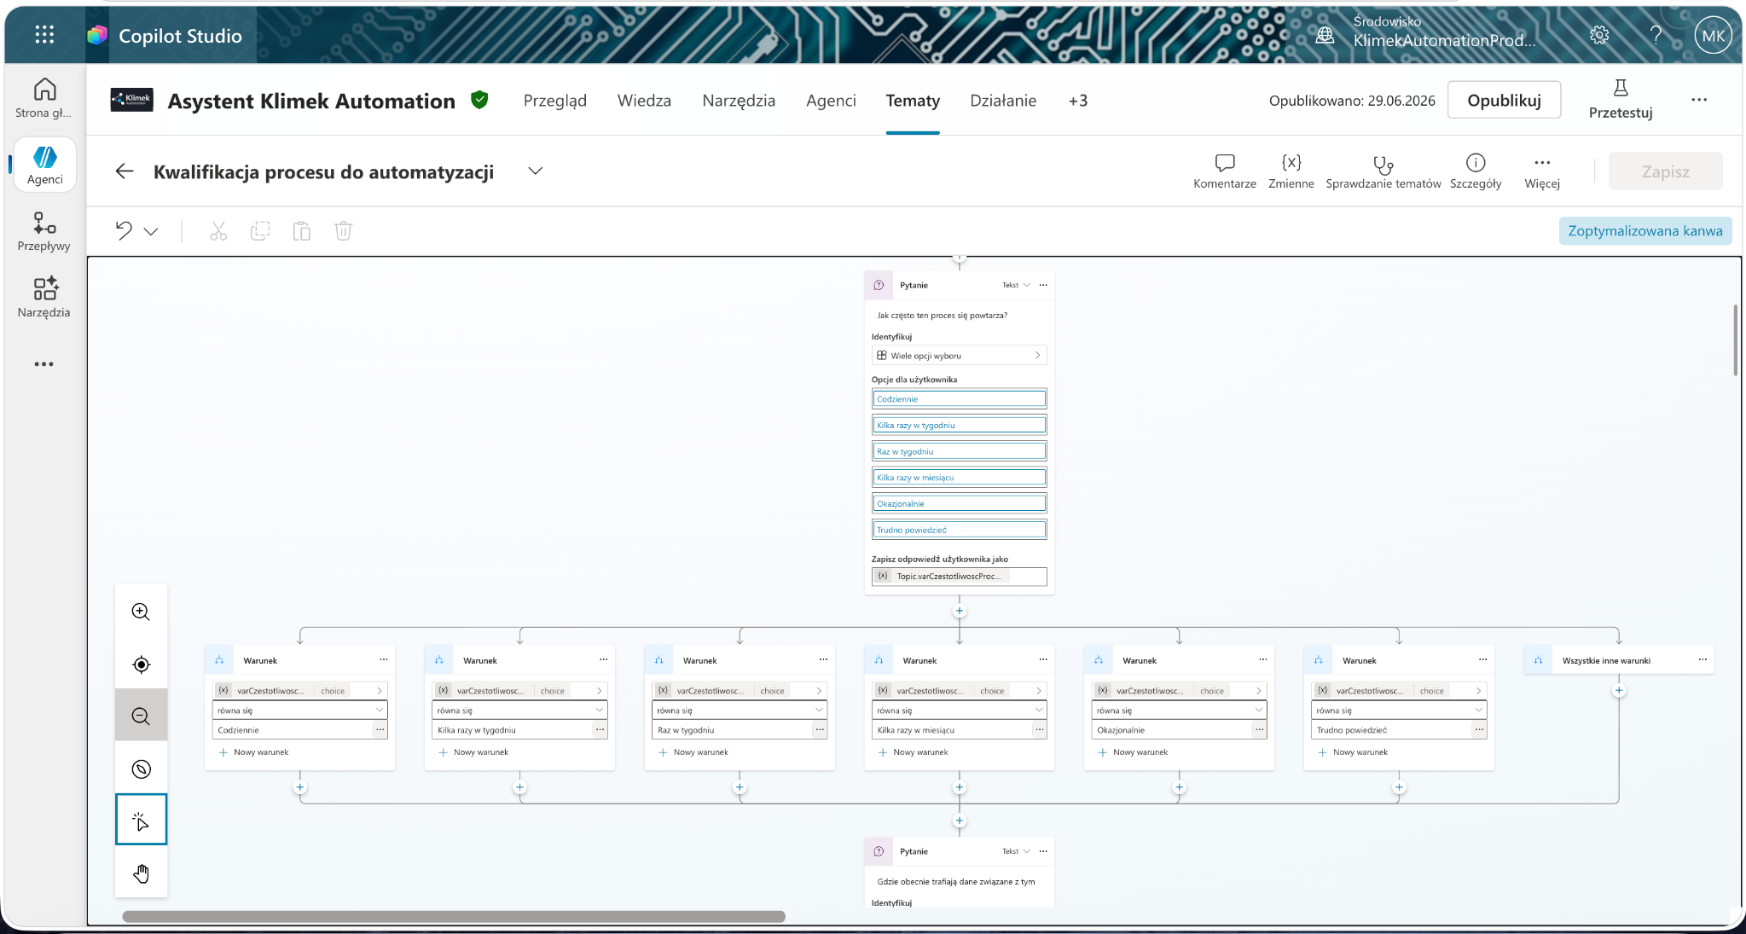Click the back arrow beside topic name
This screenshot has height=934, width=1746.
point(125,171)
